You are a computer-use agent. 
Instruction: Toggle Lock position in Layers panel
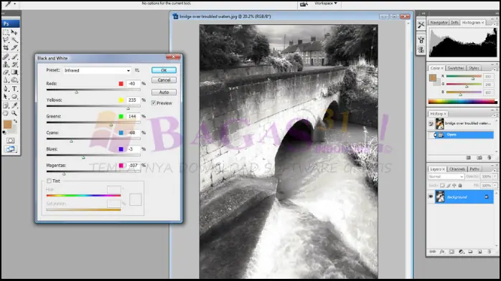(454, 186)
